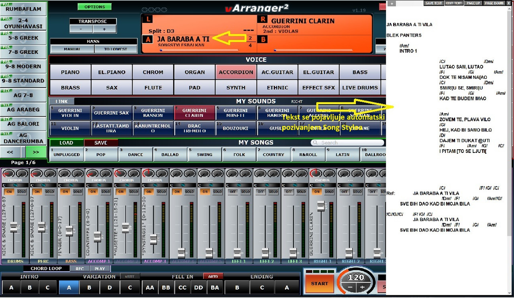The image size is (514, 299).
Task: Open the BALLAD song category
Action: tap(170, 155)
